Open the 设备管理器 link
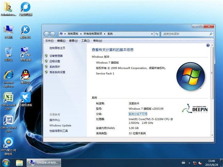This screenshot has height=167, width=223. click(x=56, y=56)
